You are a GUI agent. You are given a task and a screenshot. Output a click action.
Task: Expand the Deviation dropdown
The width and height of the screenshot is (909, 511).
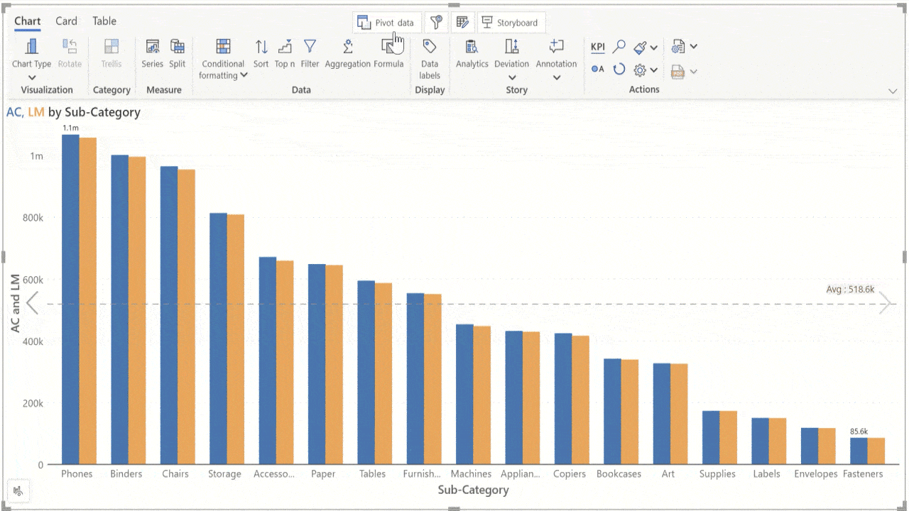pos(511,77)
